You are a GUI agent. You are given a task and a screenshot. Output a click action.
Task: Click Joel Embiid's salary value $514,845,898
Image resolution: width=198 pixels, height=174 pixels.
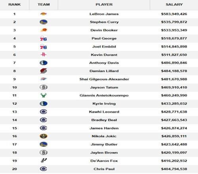pos(174,47)
